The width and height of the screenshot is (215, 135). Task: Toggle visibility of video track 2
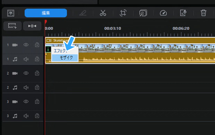(26, 73)
